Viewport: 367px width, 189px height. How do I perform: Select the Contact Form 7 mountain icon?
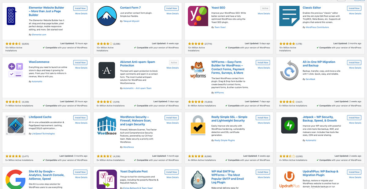[x=107, y=15]
